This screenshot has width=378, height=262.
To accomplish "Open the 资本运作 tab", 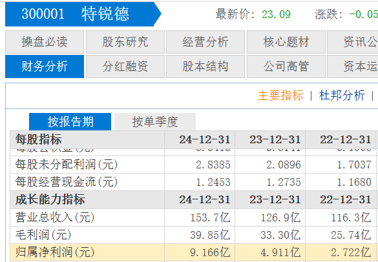I will [353, 66].
